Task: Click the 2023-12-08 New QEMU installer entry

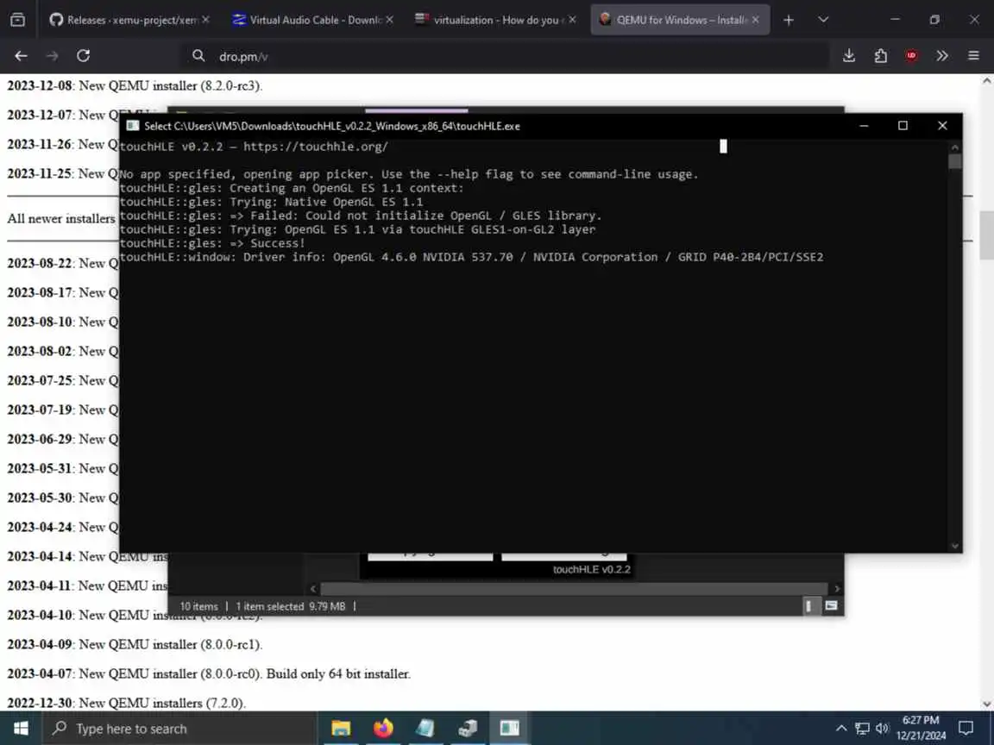Action: pos(135,85)
